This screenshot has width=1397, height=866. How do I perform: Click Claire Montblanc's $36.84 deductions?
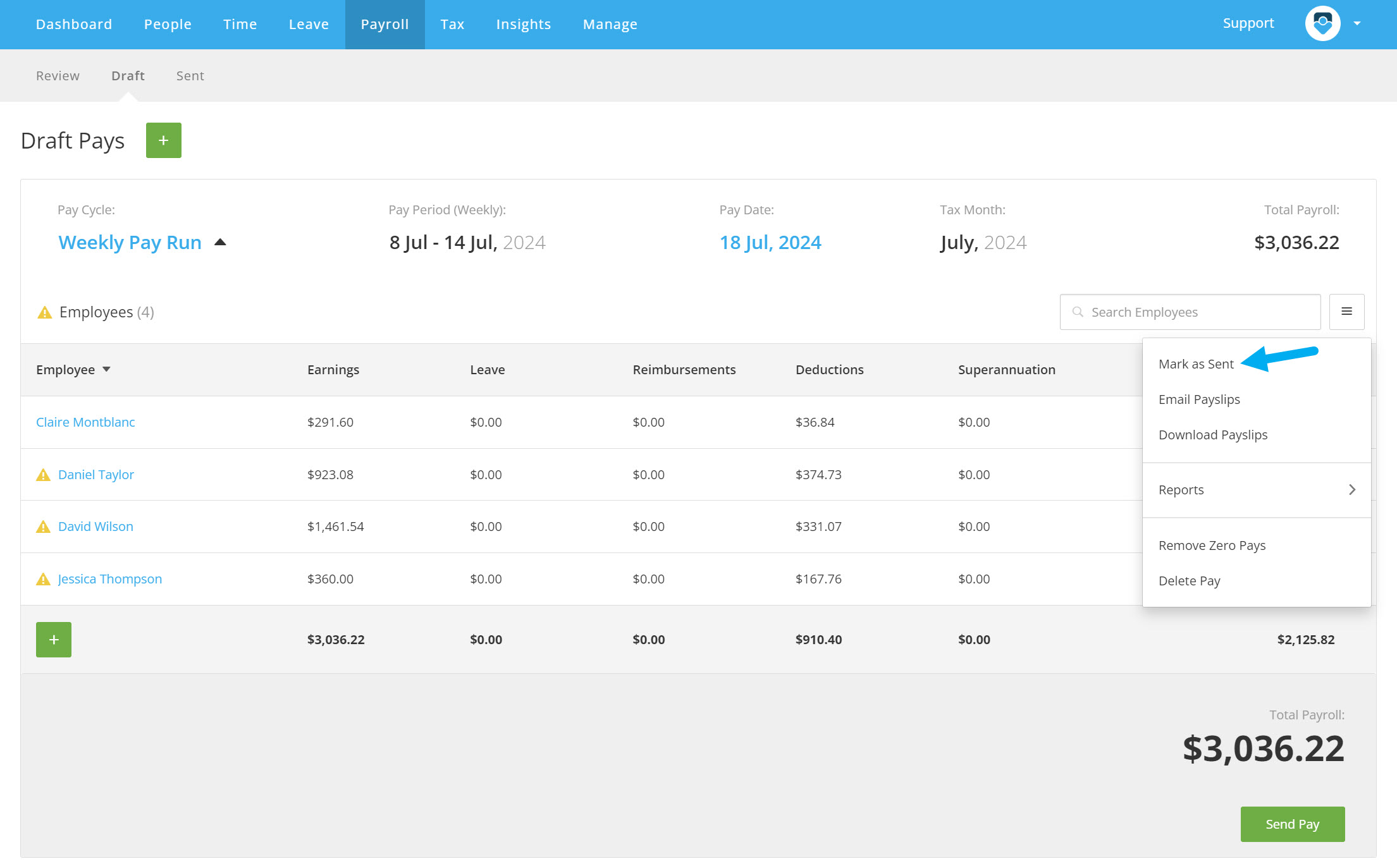coord(815,422)
